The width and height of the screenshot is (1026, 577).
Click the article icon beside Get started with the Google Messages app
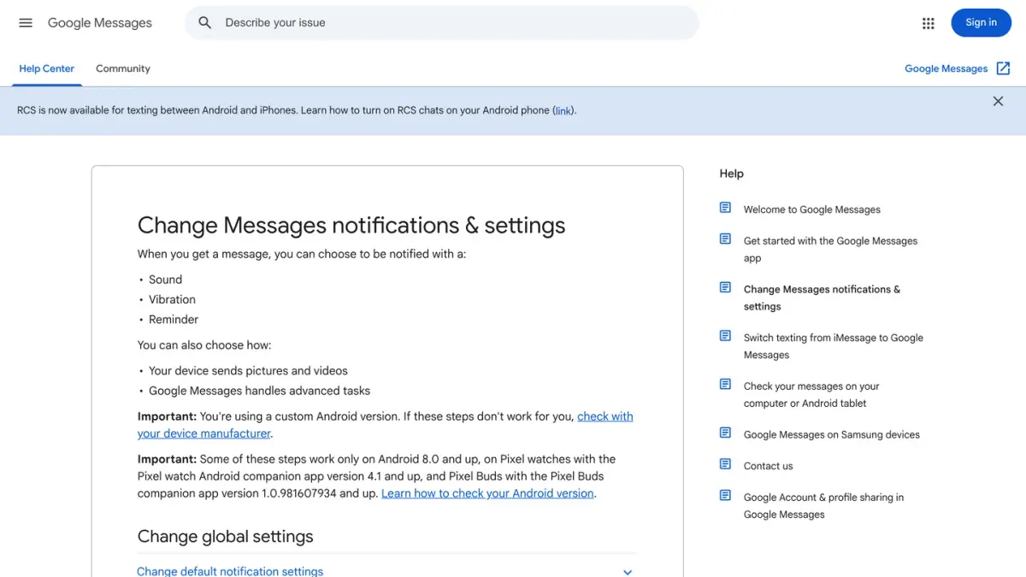(x=725, y=239)
